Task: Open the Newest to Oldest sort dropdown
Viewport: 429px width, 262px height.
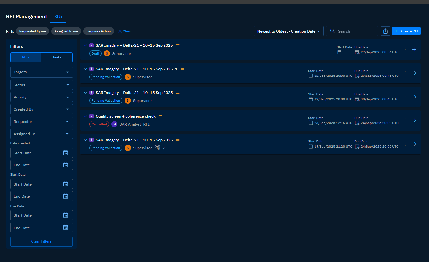Action: pos(288,31)
